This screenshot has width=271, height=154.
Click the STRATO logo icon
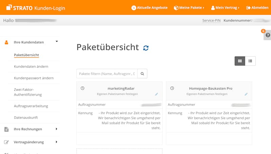click(x=9, y=7)
